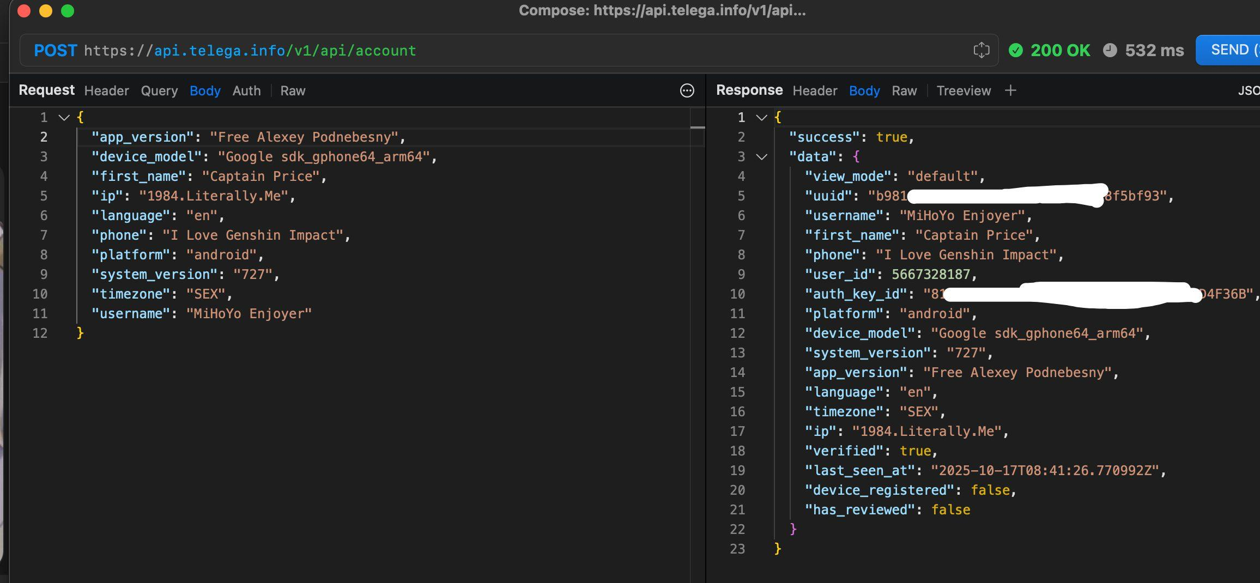Click request value "Google sdk_gphone64_arm64"

(x=324, y=157)
